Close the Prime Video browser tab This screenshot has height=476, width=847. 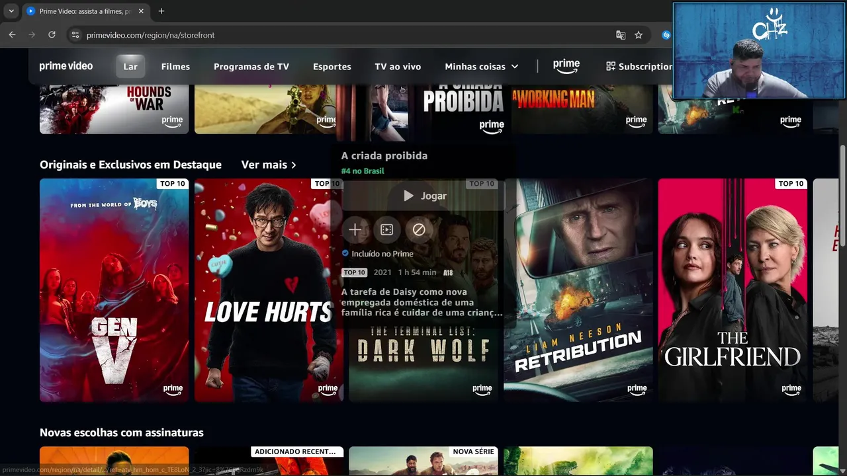tap(142, 11)
